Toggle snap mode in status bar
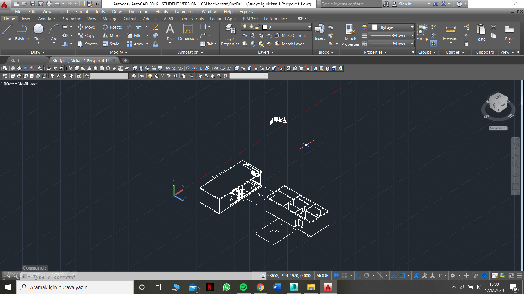 (x=344, y=275)
